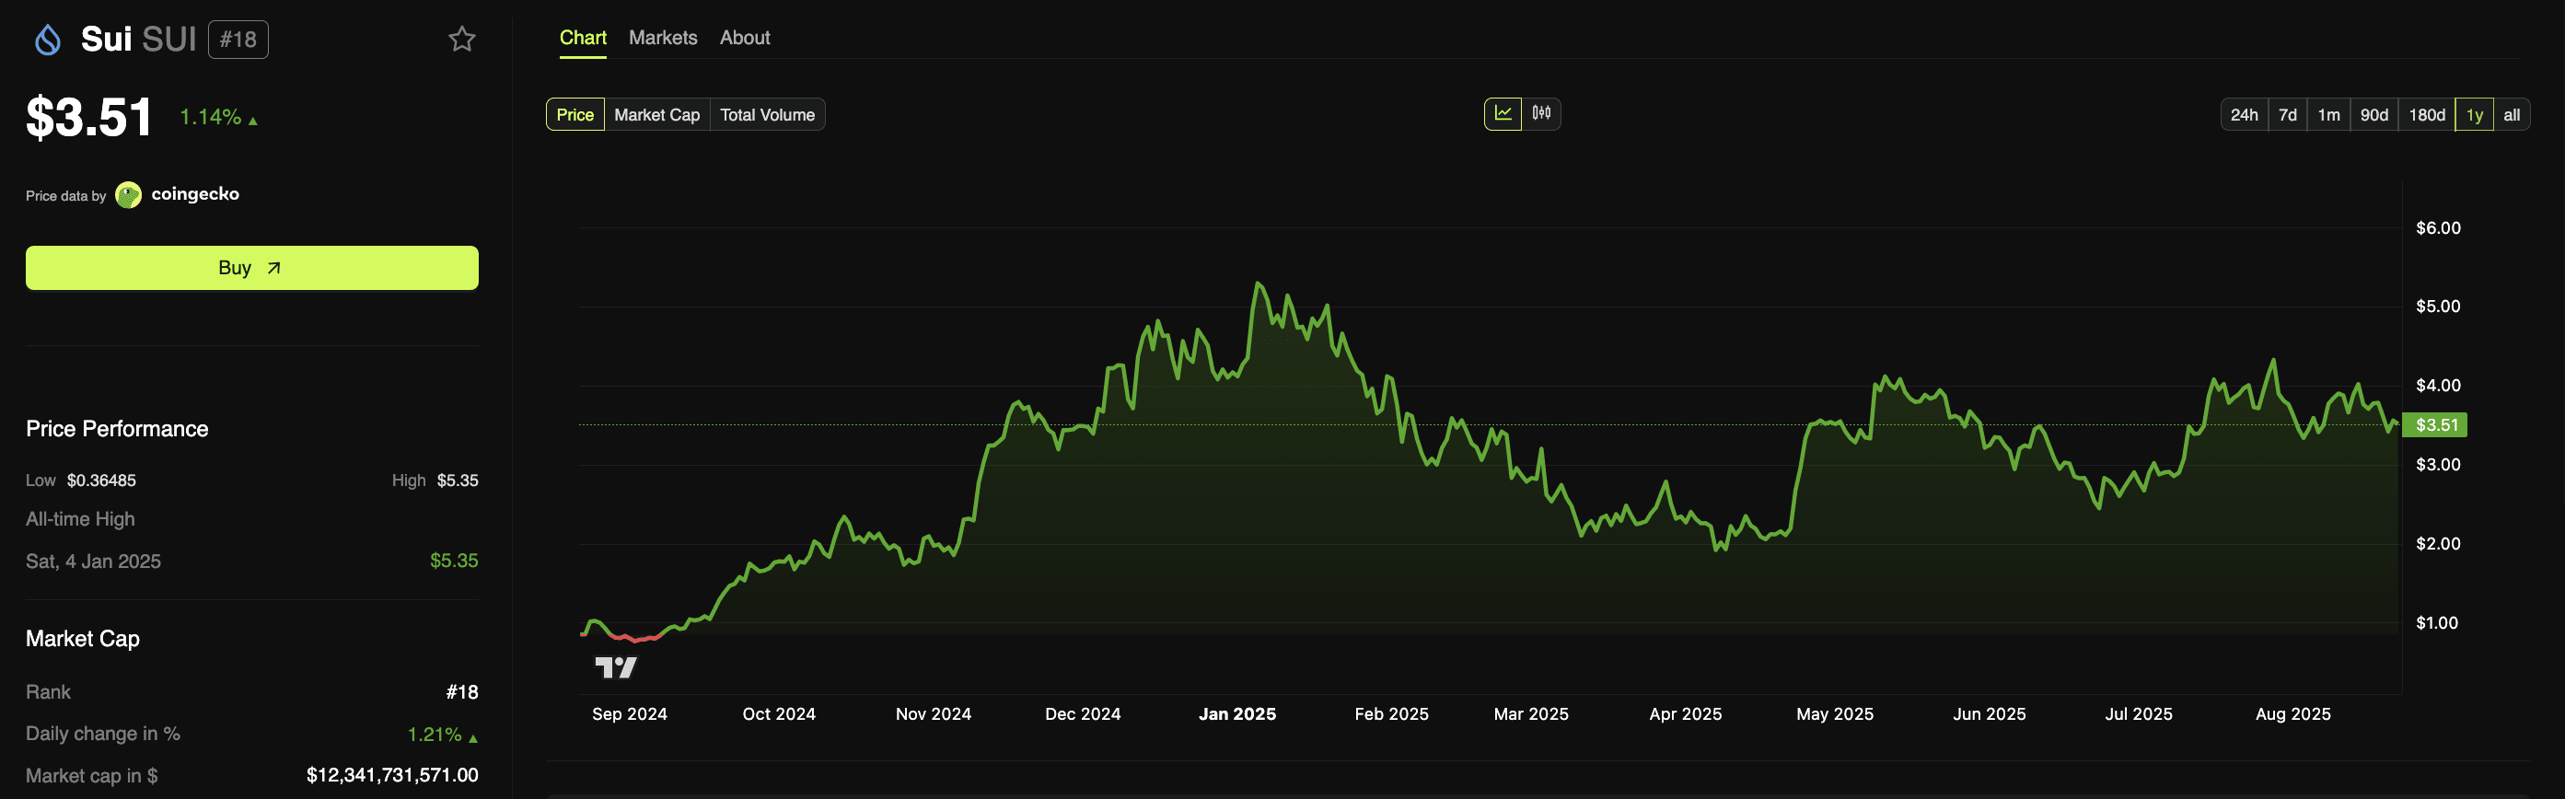Select the Total Volume chart mode

[768, 114]
